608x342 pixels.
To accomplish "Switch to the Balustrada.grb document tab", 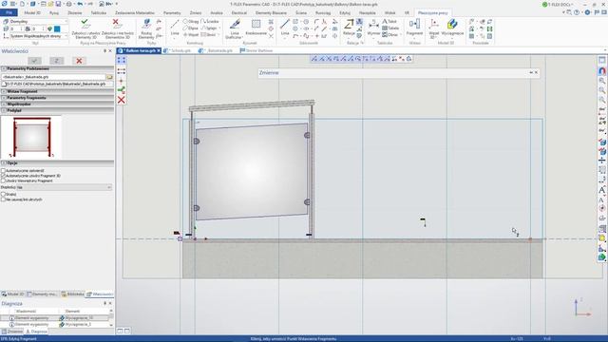I will (x=216, y=50).
